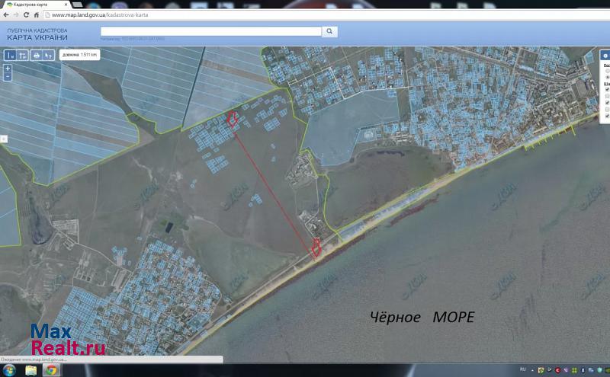Click the info pointer tool icon
The height and width of the screenshot is (377, 610).
click(48, 55)
